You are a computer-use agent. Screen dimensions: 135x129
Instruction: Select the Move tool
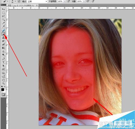click(x=4, y=9)
